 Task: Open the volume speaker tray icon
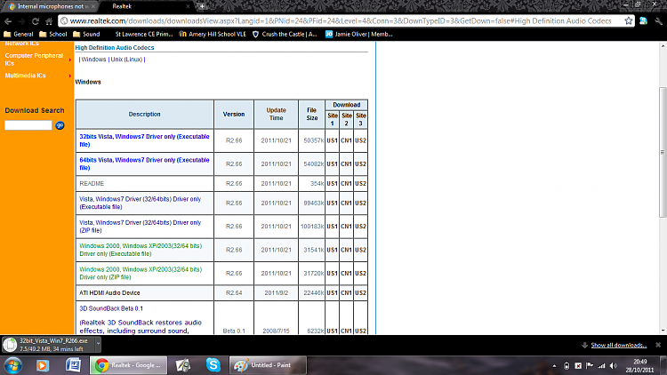click(614, 365)
